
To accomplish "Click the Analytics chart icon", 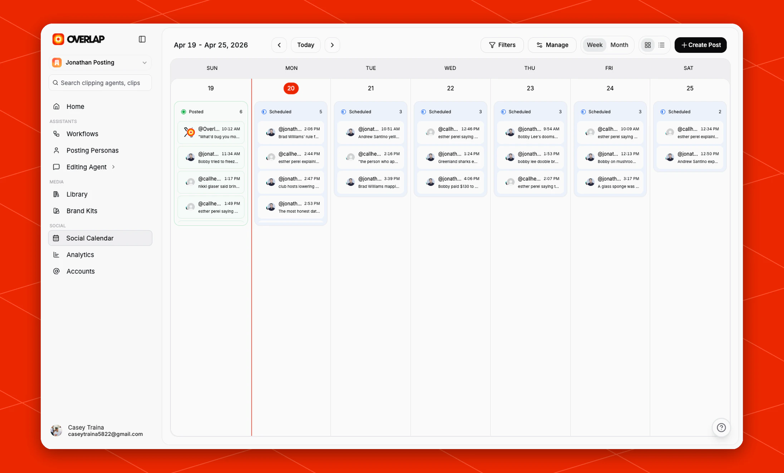I will coord(56,255).
